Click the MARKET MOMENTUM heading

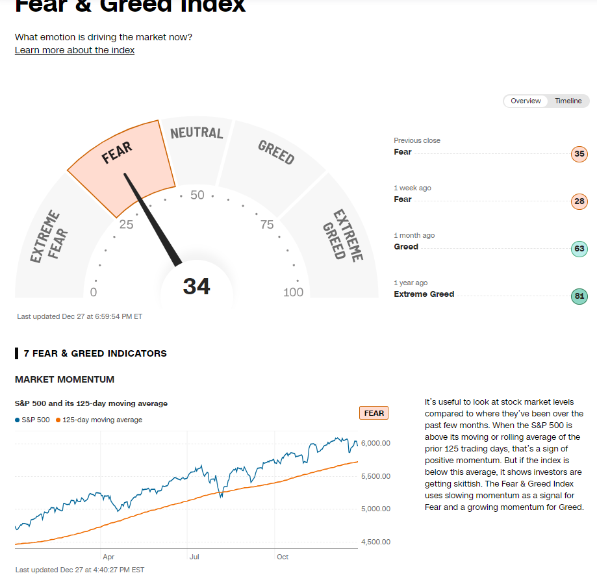pyautogui.click(x=64, y=379)
